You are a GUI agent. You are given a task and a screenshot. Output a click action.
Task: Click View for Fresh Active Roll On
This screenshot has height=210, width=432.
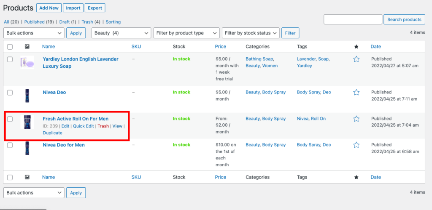tap(117, 126)
